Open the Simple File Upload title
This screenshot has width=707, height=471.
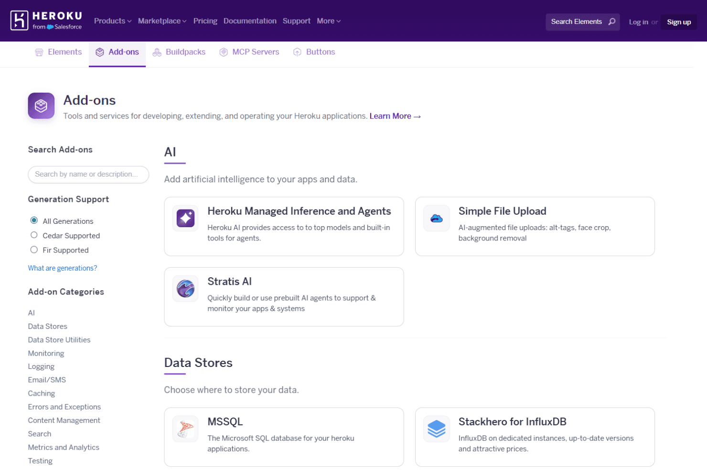[x=503, y=211]
